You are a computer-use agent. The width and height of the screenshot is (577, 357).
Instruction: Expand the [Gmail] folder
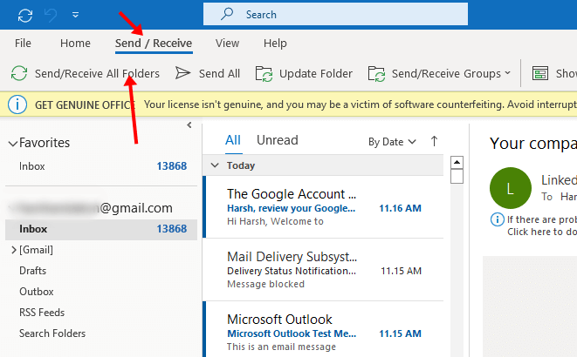(12, 250)
